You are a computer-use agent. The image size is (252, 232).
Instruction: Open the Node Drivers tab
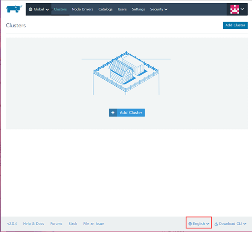82,9
